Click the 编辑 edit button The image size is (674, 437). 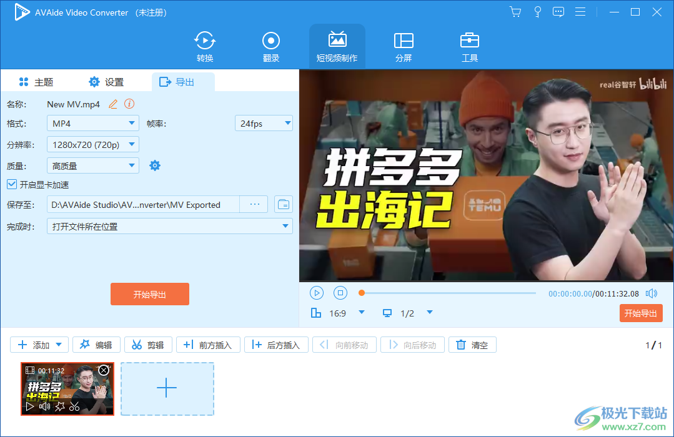point(96,345)
